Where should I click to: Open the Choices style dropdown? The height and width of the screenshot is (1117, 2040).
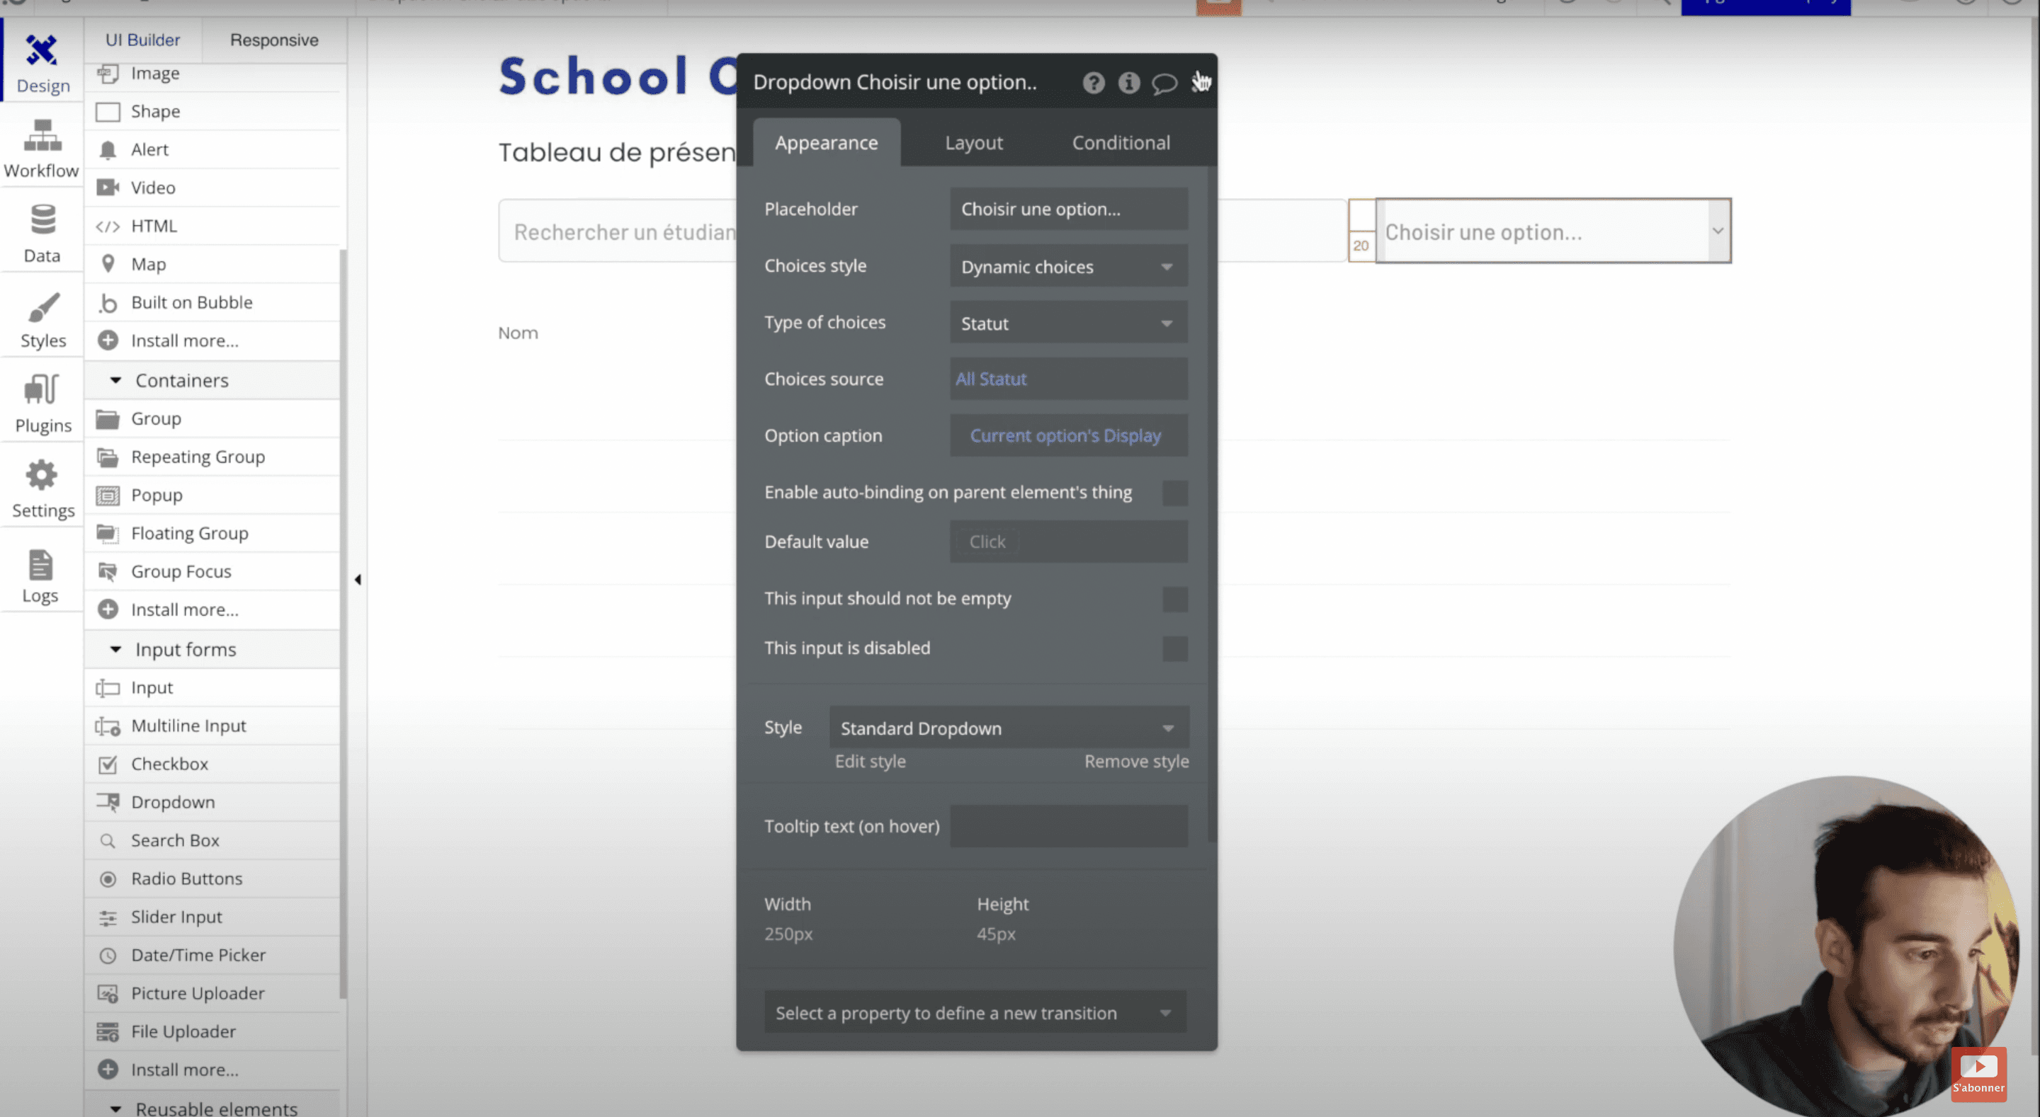[x=1067, y=266]
